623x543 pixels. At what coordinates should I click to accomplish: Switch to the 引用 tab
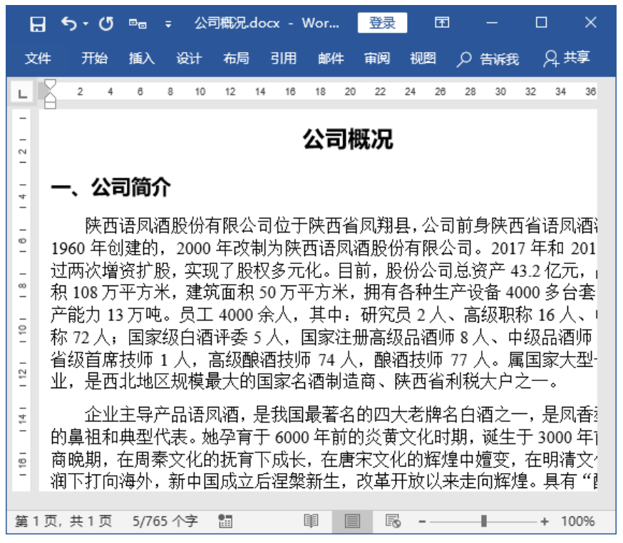[283, 59]
